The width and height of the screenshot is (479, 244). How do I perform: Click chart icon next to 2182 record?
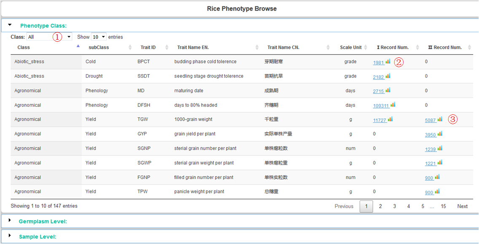pyautogui.click(x=388, y=76)
